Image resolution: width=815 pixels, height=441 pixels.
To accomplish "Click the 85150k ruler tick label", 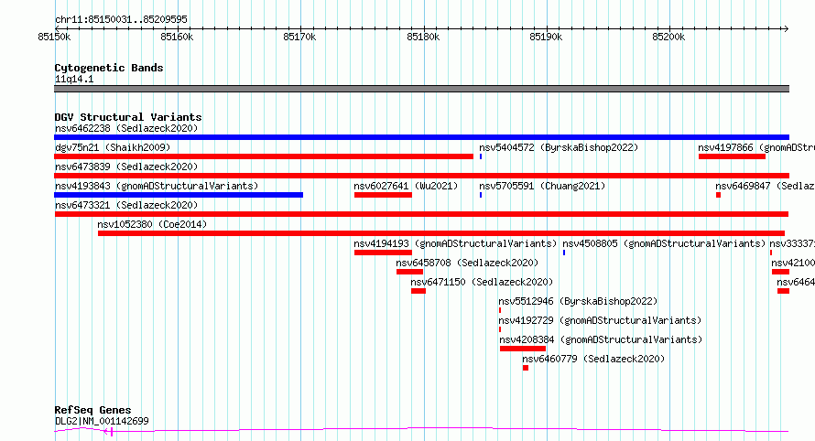I will [54, 37].
